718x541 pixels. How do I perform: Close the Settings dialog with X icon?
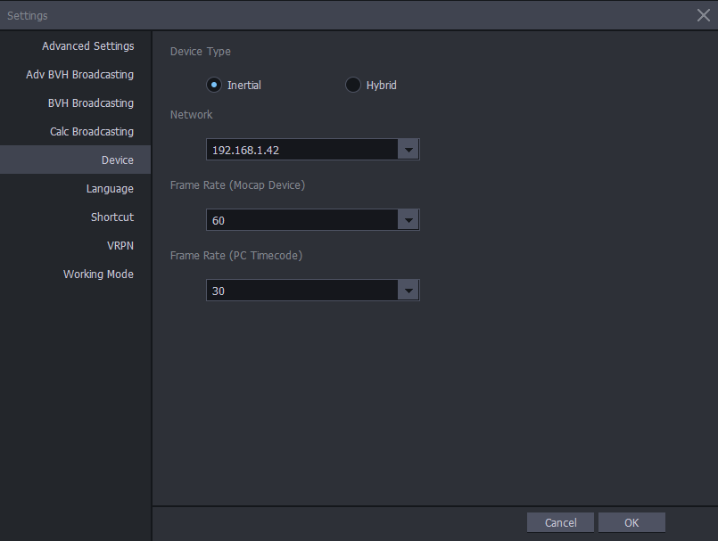coord(704,15)
